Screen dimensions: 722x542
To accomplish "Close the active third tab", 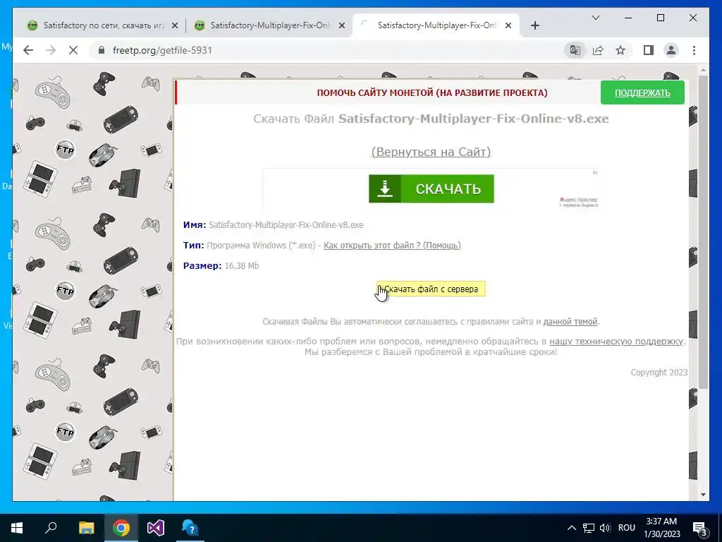I will 508,25.
